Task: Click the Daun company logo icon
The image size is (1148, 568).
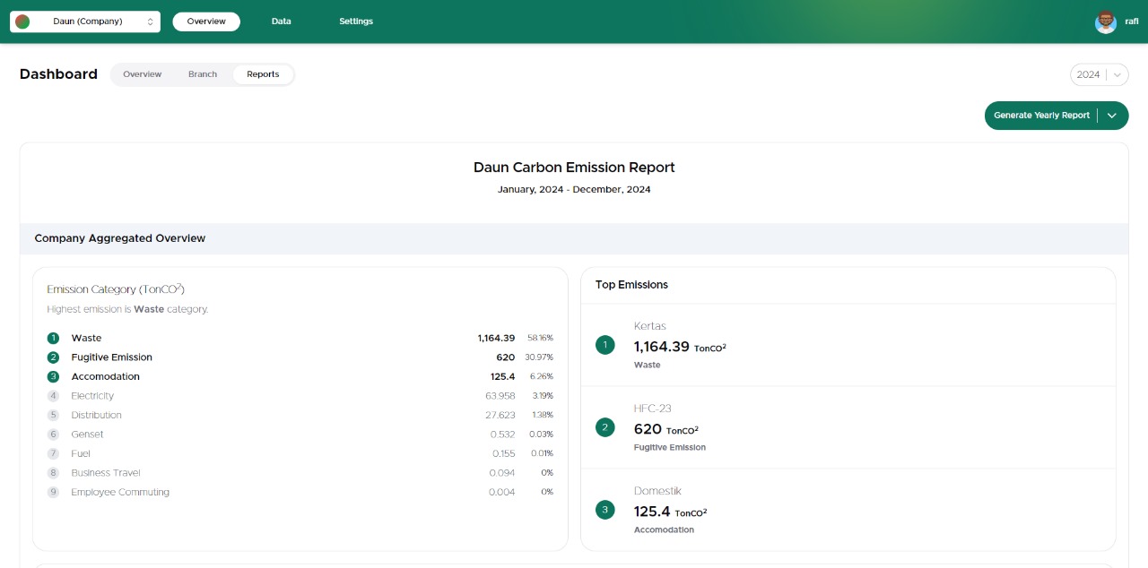Action: coord(22,22)
